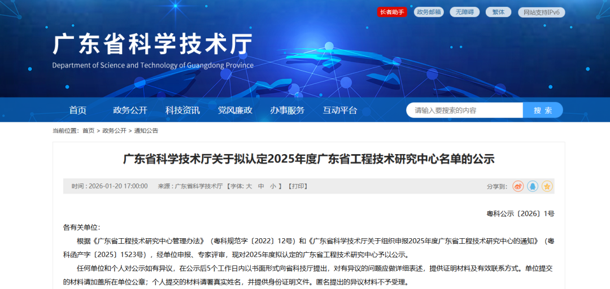Viewport: 610px width, 289px height.
Task: Share the article to QQ
Action: (x=533, y=186)
